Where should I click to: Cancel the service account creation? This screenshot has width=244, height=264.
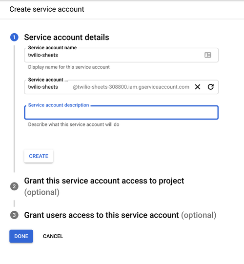[x=53, y=236]
